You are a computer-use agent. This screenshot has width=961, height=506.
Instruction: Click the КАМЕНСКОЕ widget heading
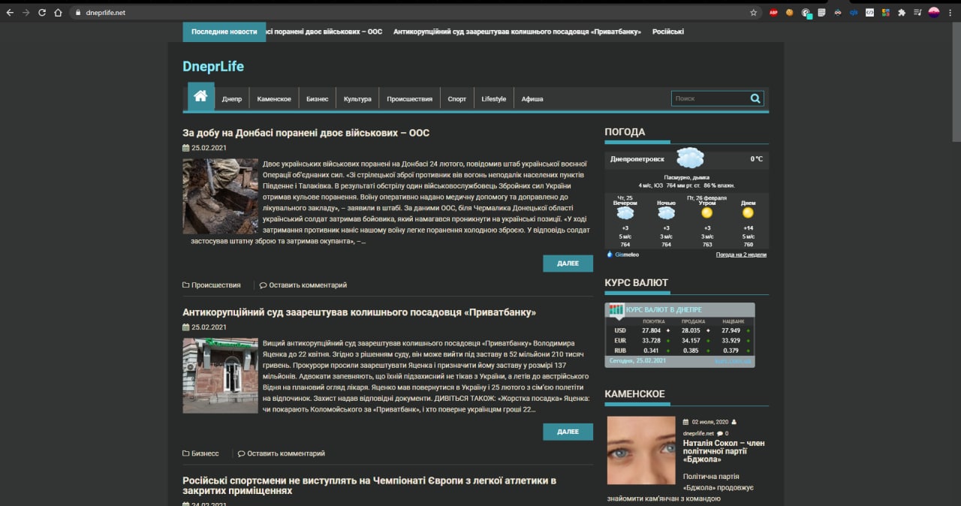click(634, 394)
